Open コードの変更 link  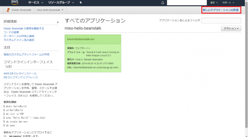pyautogui.click(x=11, y=32)
